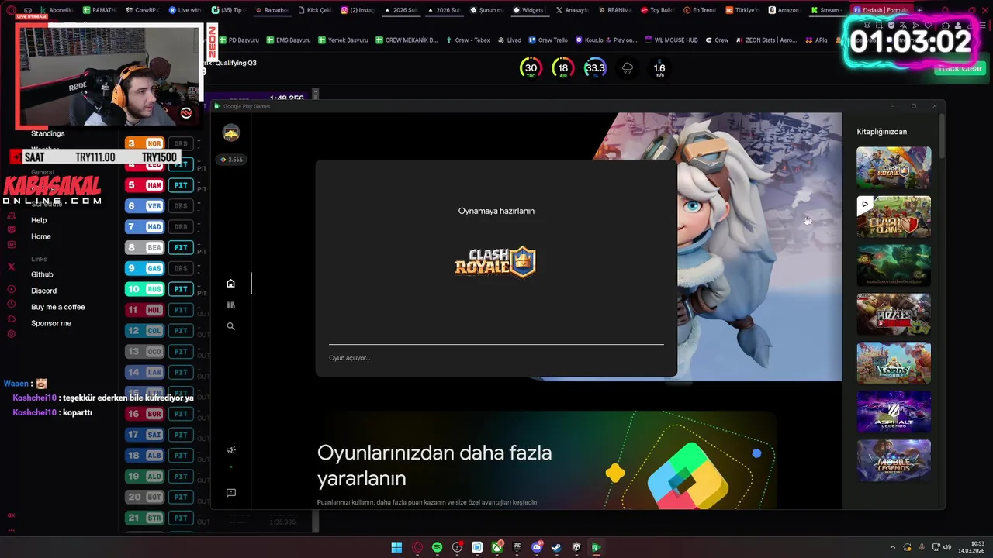Click the Play Games window scrollbar
The height and width of the screenshot is (558, 993).
pyautogui.click(x=942, y=136)
